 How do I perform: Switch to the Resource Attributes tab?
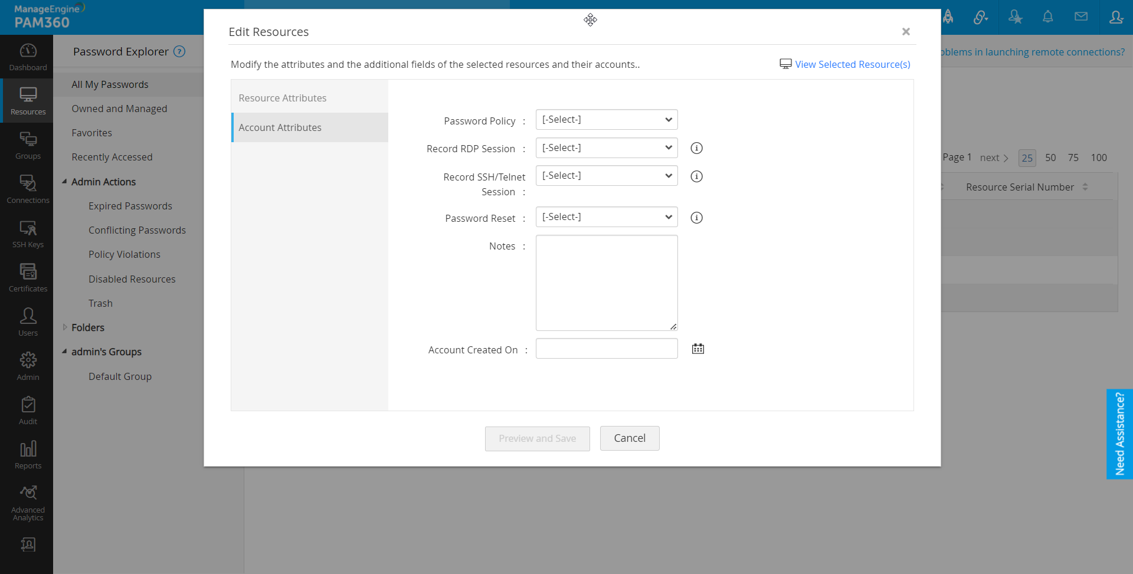309,98
